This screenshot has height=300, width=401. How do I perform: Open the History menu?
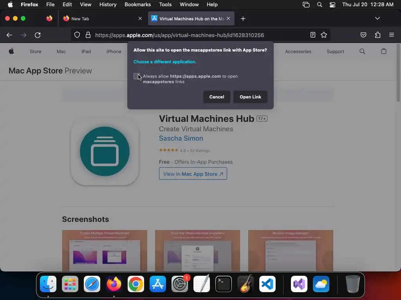pos(108,5)
